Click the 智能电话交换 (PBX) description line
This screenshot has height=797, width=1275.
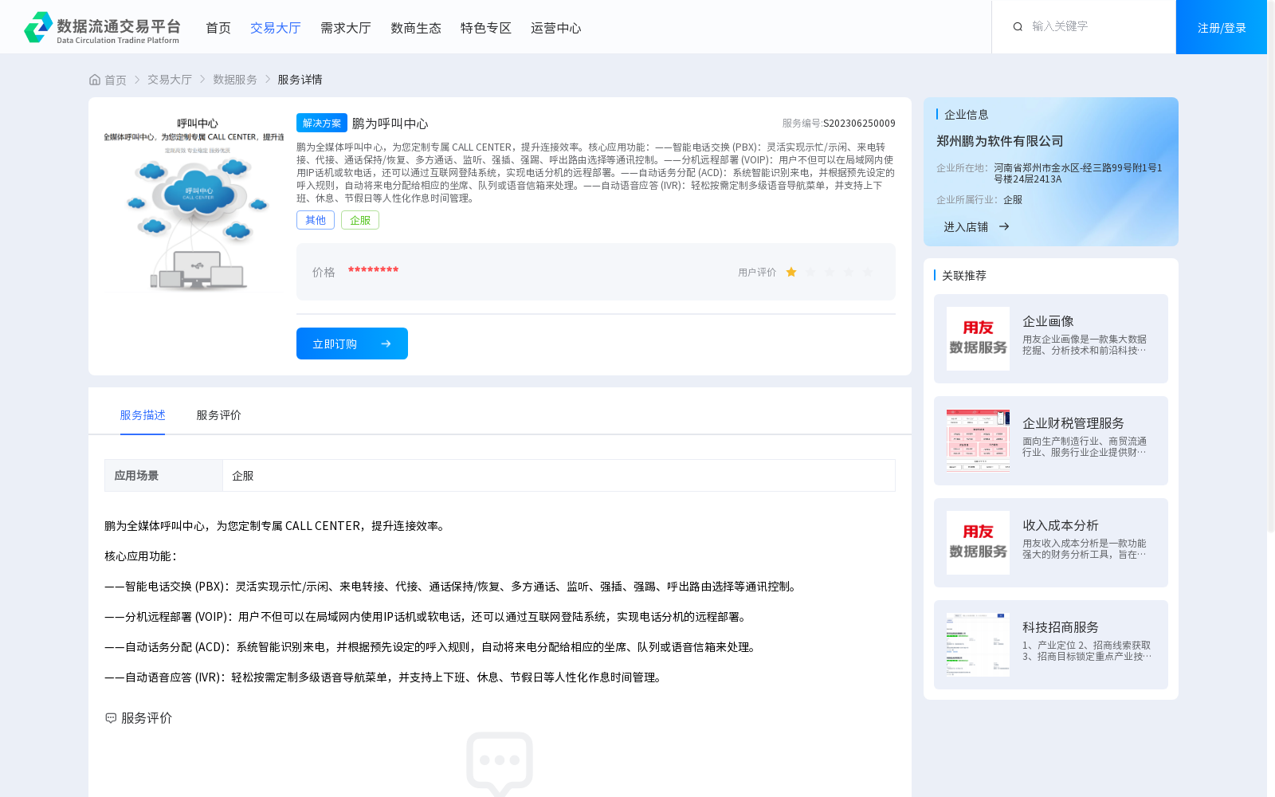click(x=452, y=587)
